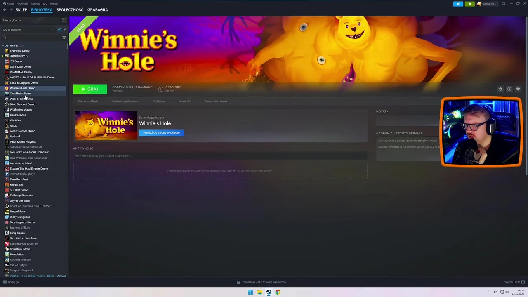528x297 pixels.
Task: Go forward with the right arrow
Action: (x=11, y=10)
